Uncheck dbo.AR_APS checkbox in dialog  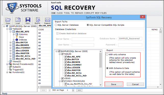point(66,57)
